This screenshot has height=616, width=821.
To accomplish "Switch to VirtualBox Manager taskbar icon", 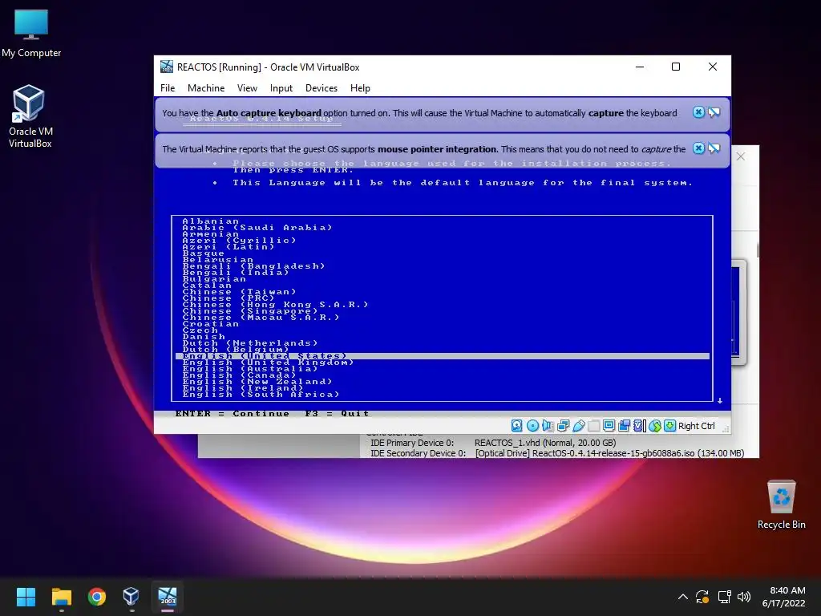I will pyautogui.click(x=131, y=597).
